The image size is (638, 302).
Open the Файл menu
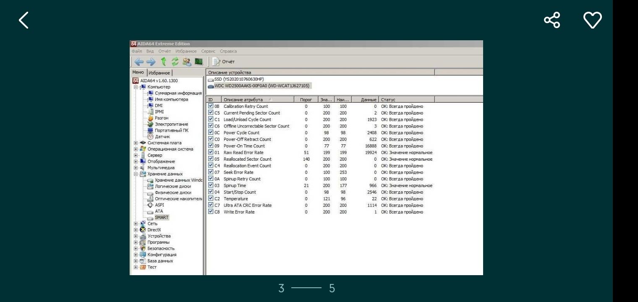click(136, 51)
